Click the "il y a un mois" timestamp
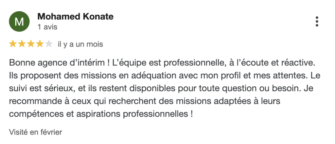The height and width of the screenshot is (144, 335). tap(80, 44)
